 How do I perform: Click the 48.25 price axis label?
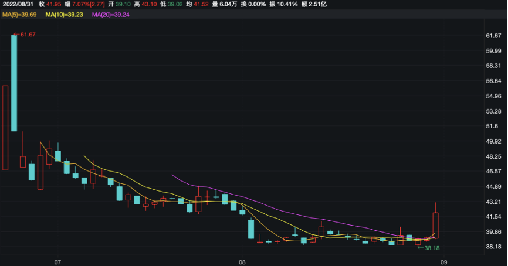(x=493, y=156)
